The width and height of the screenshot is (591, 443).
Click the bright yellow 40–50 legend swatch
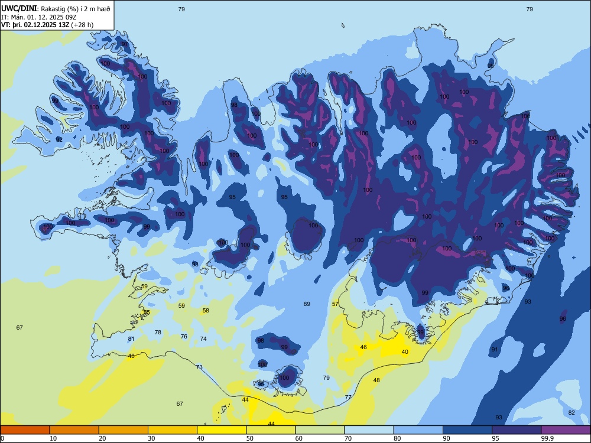(x=222, y=430)
